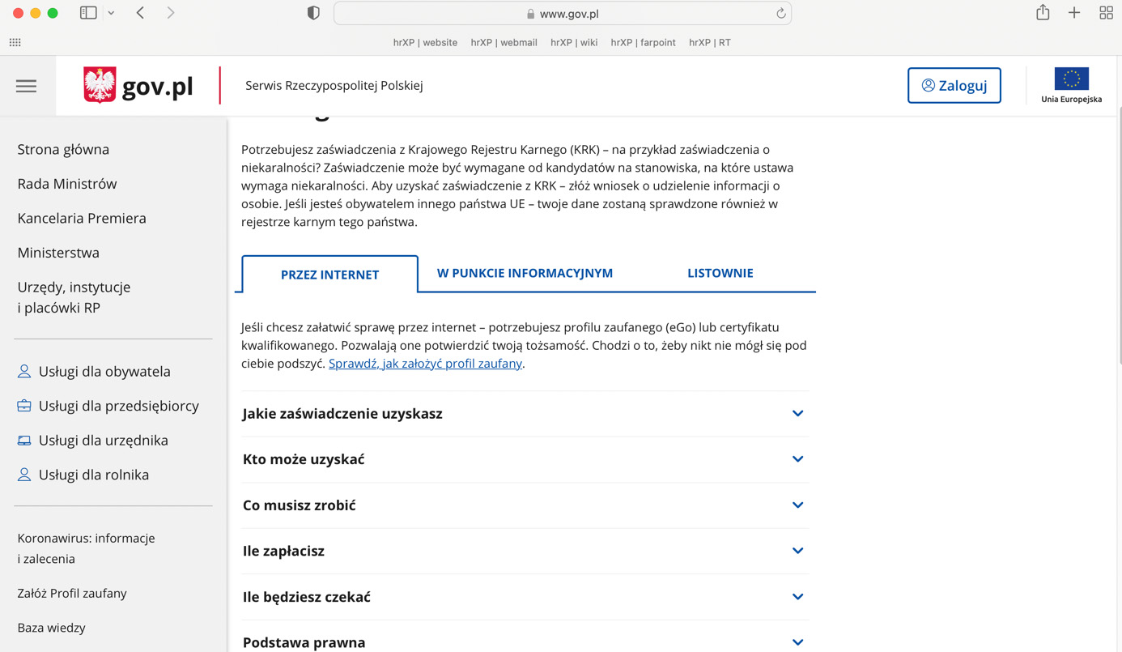Open a new tab with plus icon
The width and height of the screenshot is (1122, 652).
[x=1074, y=13]
